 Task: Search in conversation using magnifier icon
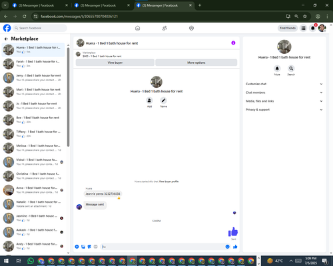pos(291,68)
